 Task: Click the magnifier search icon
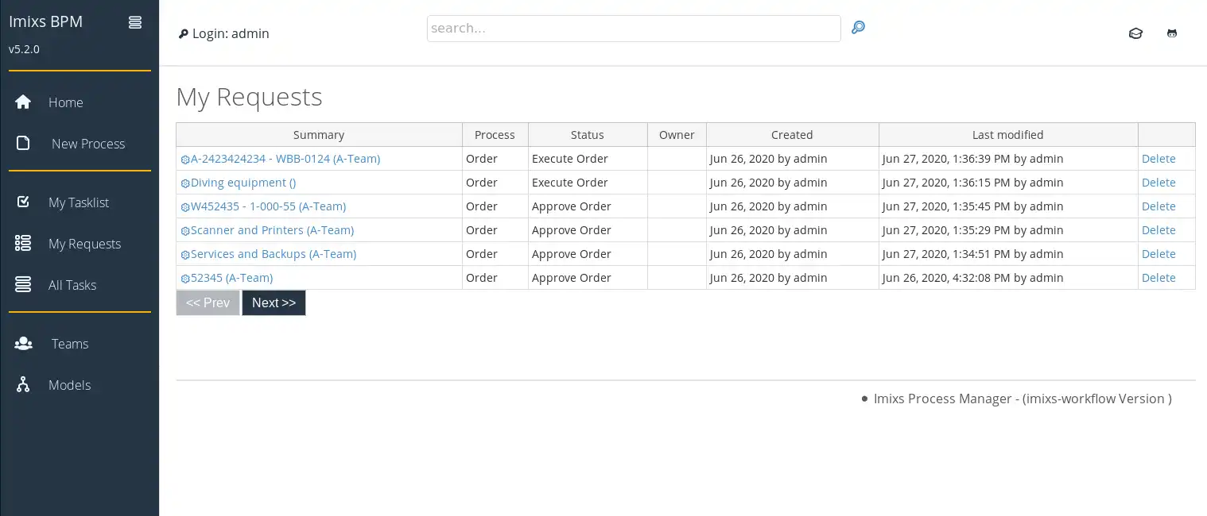coord(858,28)
